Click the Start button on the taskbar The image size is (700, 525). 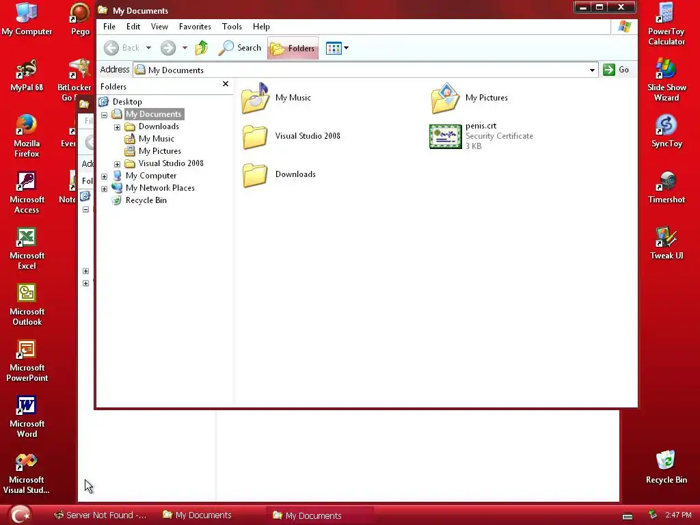click(20, 515)
